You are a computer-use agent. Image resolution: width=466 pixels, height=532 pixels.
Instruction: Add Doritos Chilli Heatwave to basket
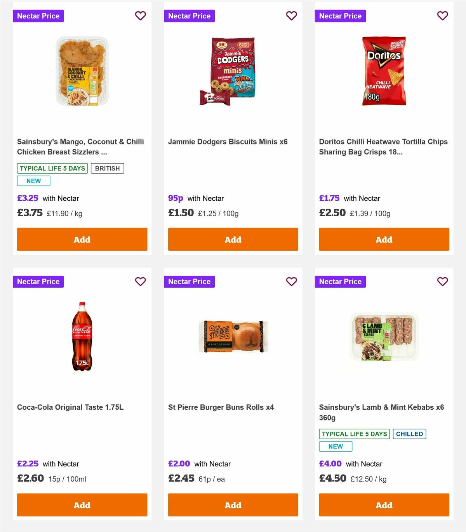pyautogui.click(x=384, y=239)
